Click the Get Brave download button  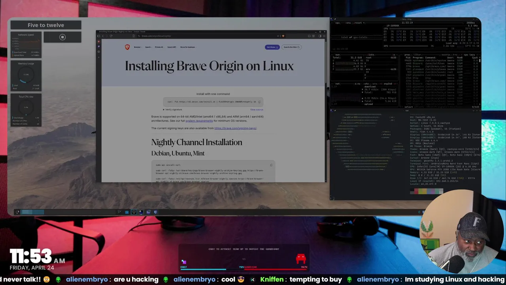point(272,47)
